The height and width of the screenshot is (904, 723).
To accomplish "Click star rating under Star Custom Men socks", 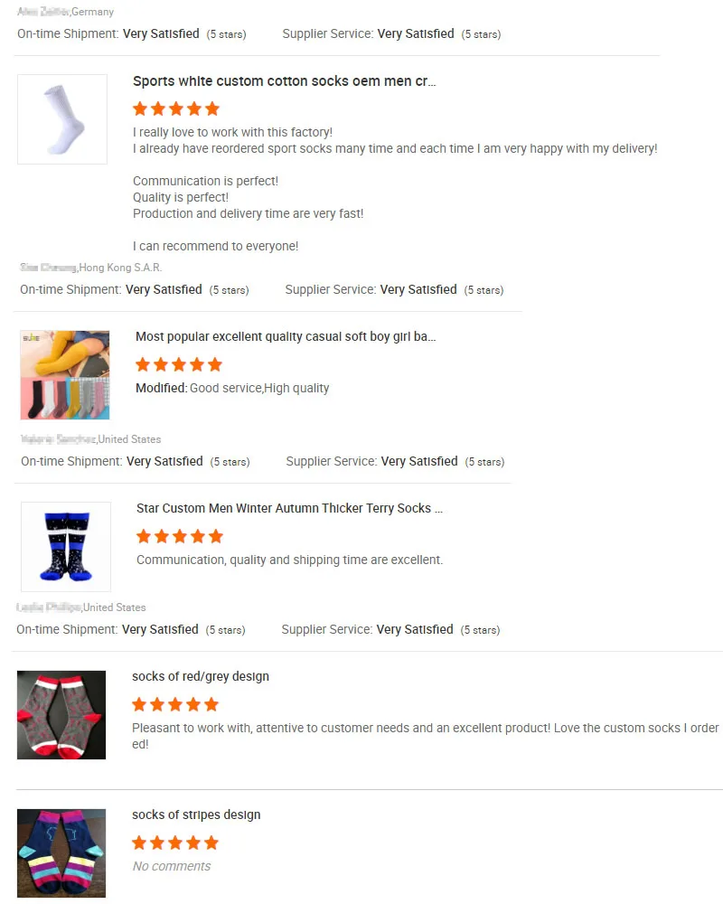I will 180,536.
